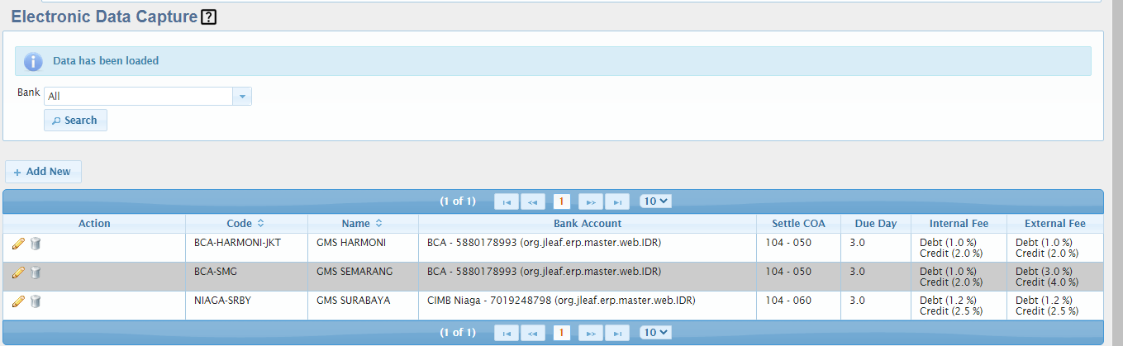
Task: Go to previous page in top paginator
Action: (x=533, y=201)
